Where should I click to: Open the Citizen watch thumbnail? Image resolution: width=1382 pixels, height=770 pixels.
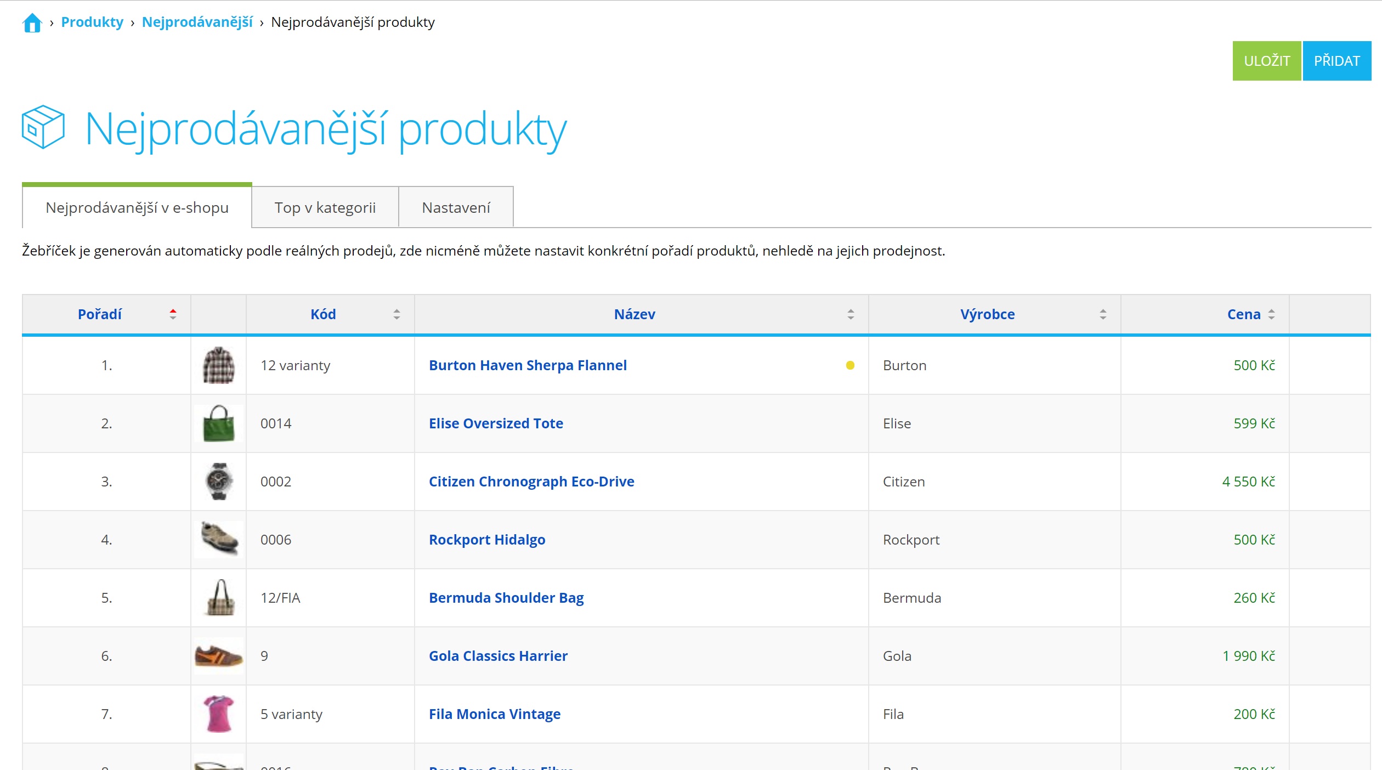218,482
